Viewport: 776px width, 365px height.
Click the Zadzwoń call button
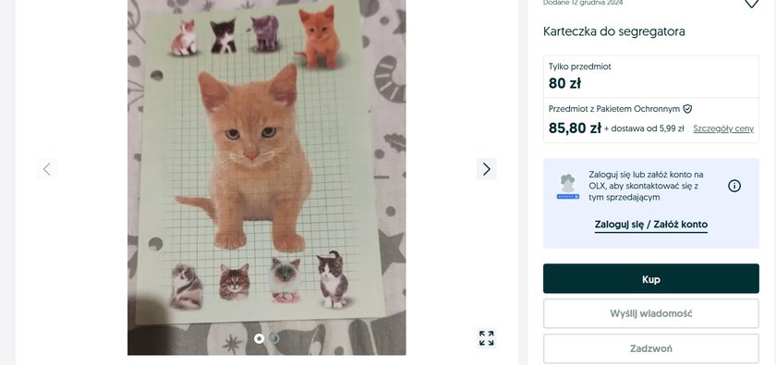tap(650, 348)
